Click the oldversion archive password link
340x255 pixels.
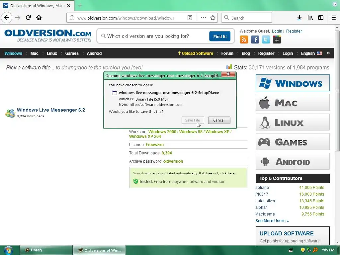click(173, 161)
